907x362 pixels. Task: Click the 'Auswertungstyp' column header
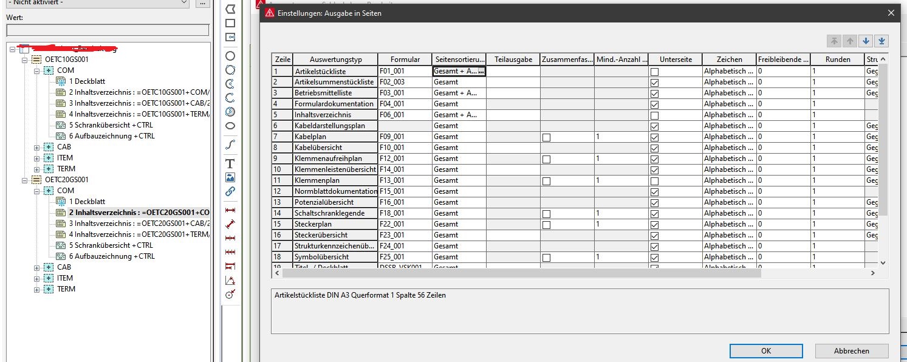click(335, 60)
